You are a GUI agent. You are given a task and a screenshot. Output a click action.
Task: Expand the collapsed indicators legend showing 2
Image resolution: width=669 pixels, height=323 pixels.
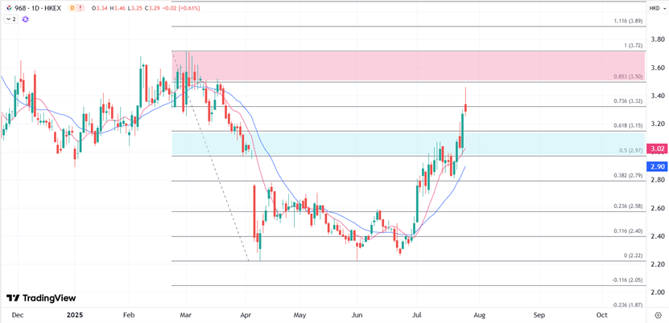click(x=11, y=19)
